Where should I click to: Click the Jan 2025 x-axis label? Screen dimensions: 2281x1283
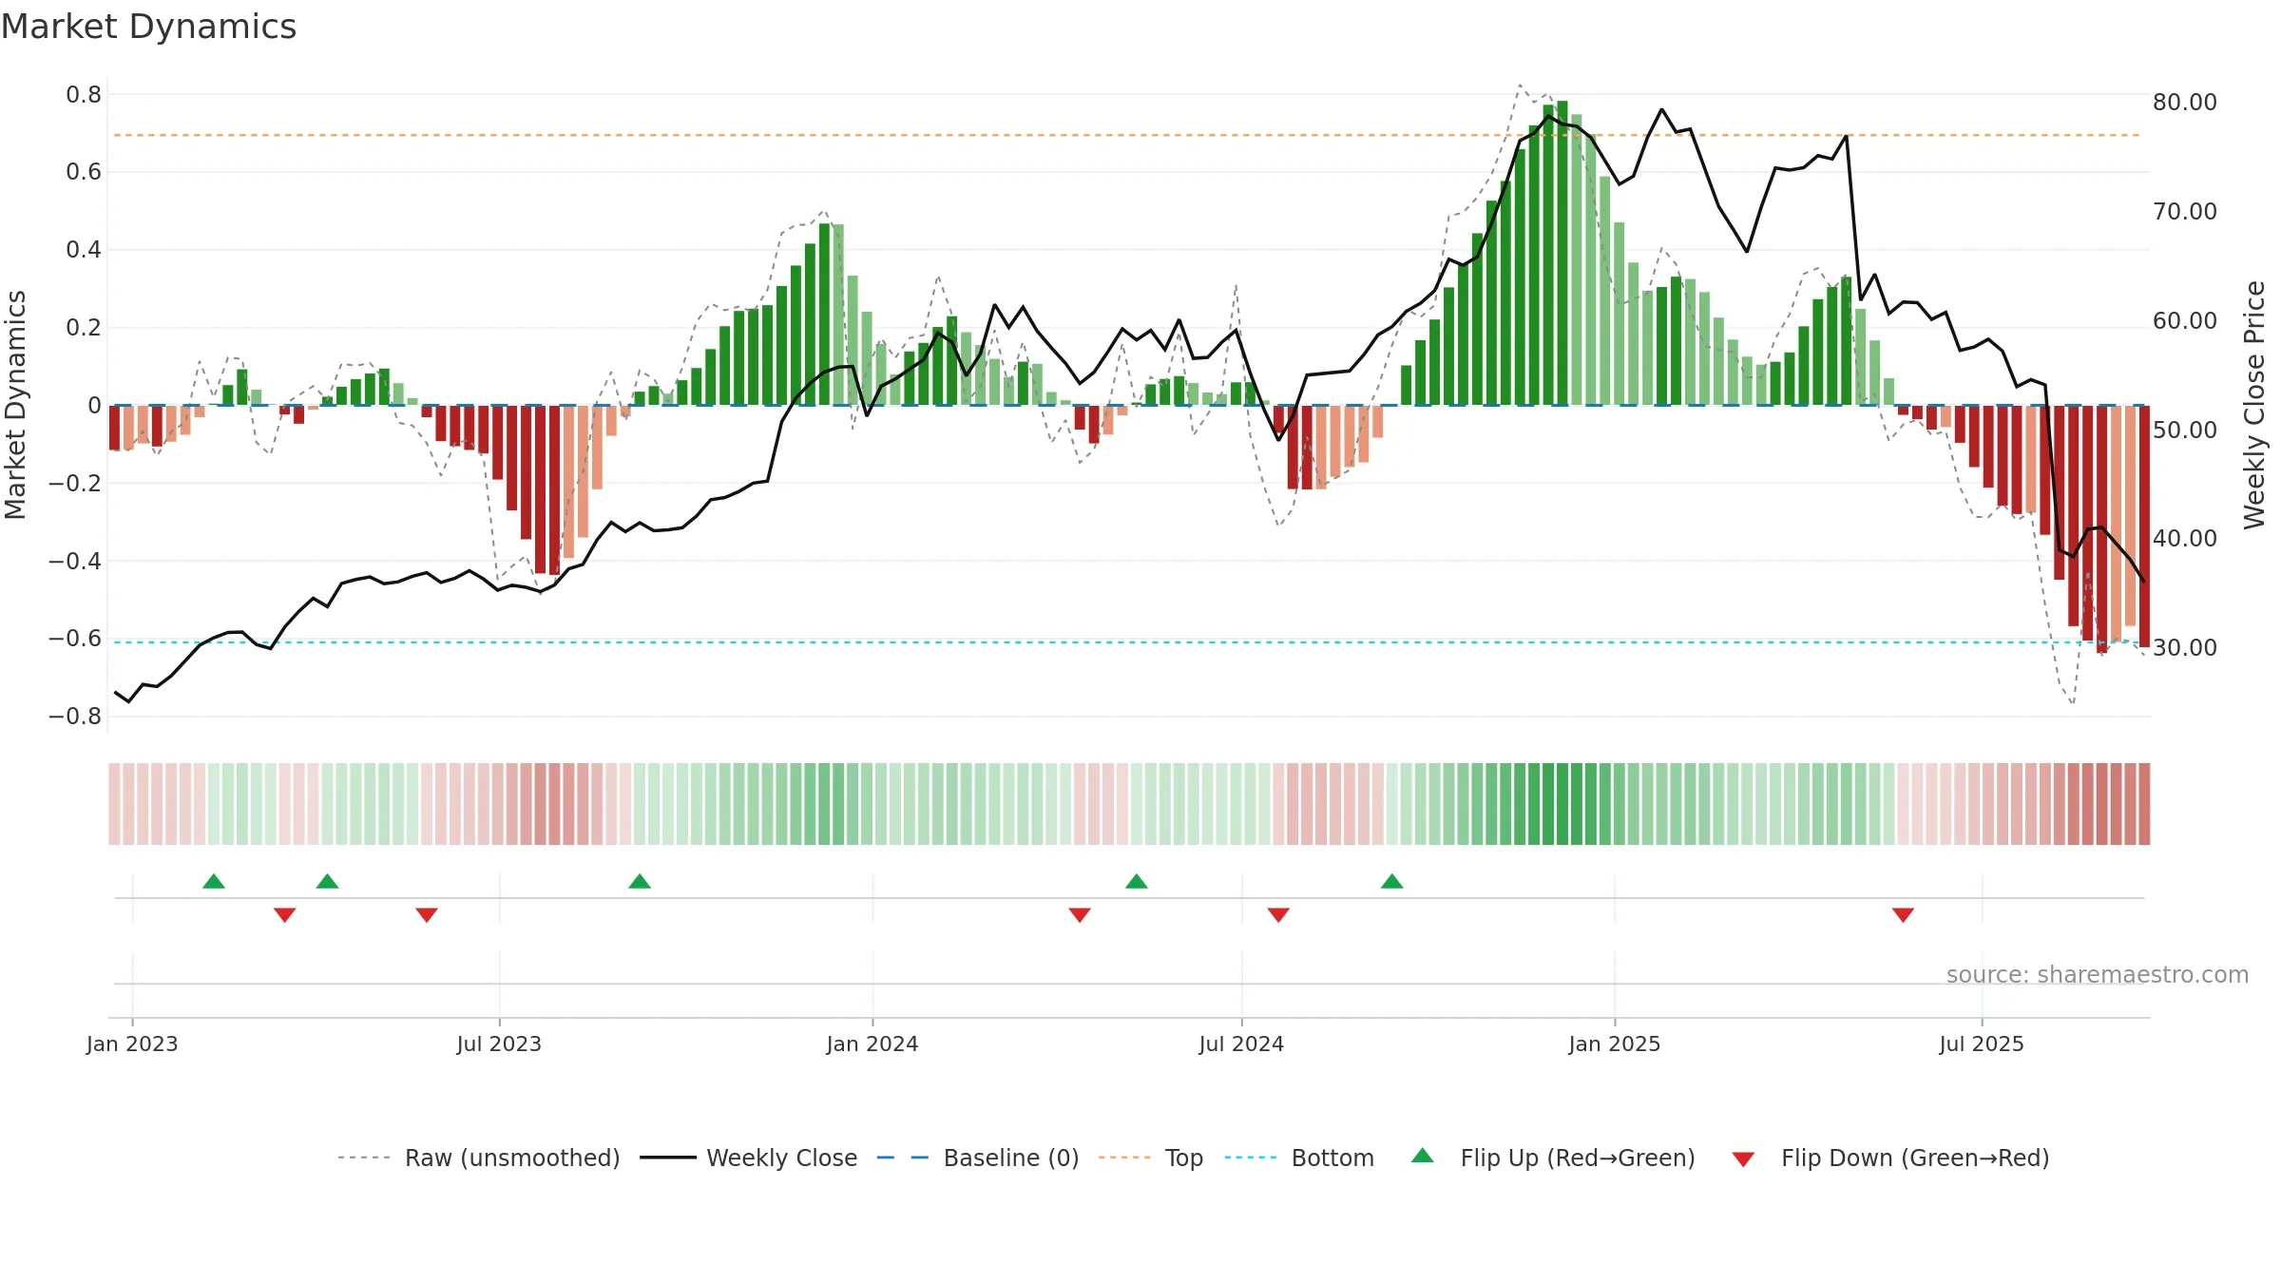coord(1615,1044)
